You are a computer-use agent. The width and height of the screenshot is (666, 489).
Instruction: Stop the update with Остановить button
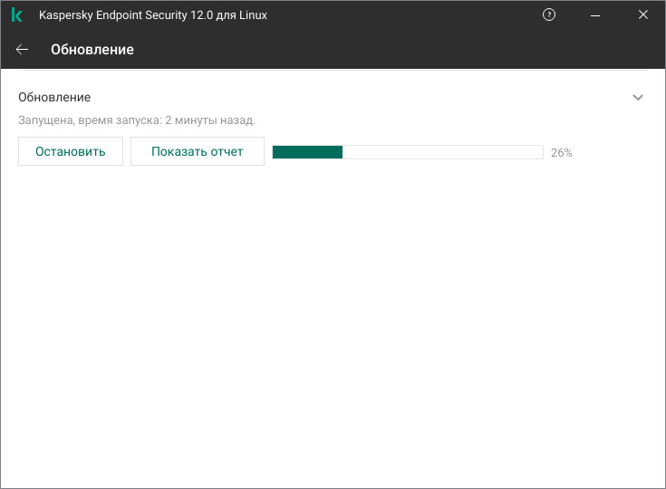(x=71, y=151)
